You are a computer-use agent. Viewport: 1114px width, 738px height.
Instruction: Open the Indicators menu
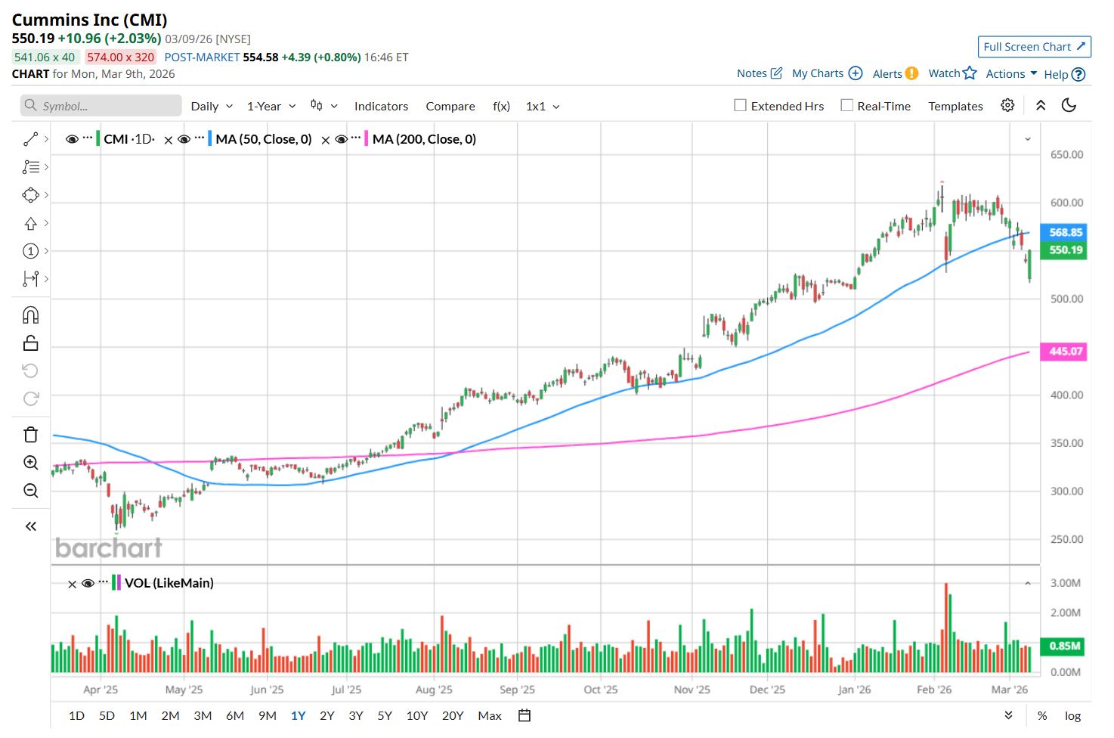[x=381, y=107]
